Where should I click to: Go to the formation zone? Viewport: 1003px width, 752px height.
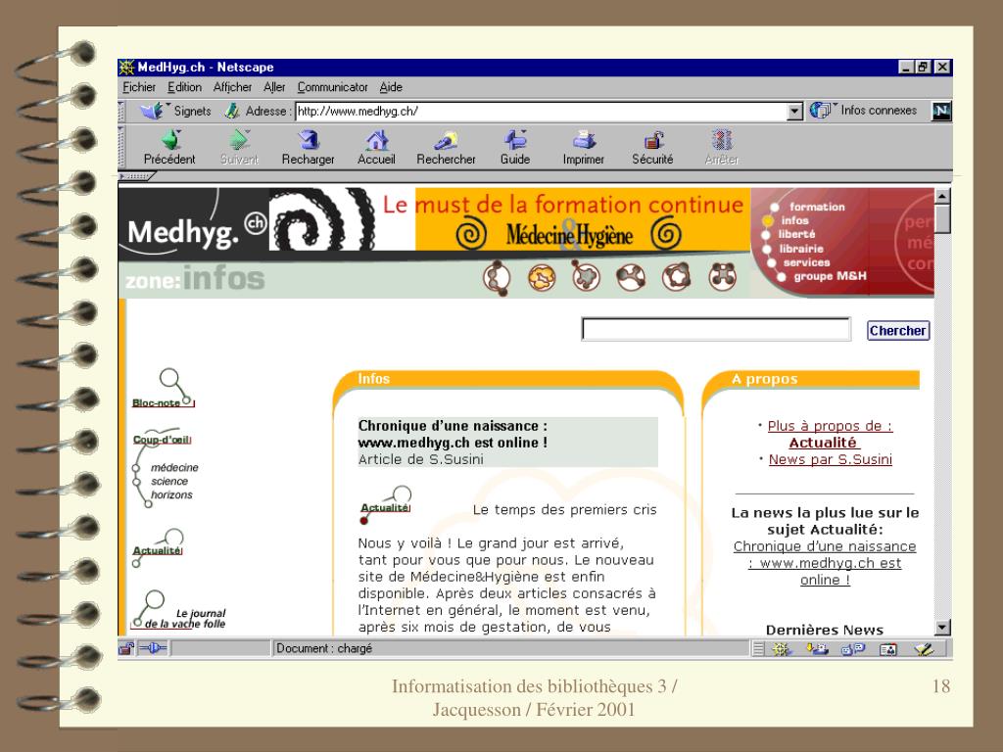pyautogui.click(x=817, y=207)
